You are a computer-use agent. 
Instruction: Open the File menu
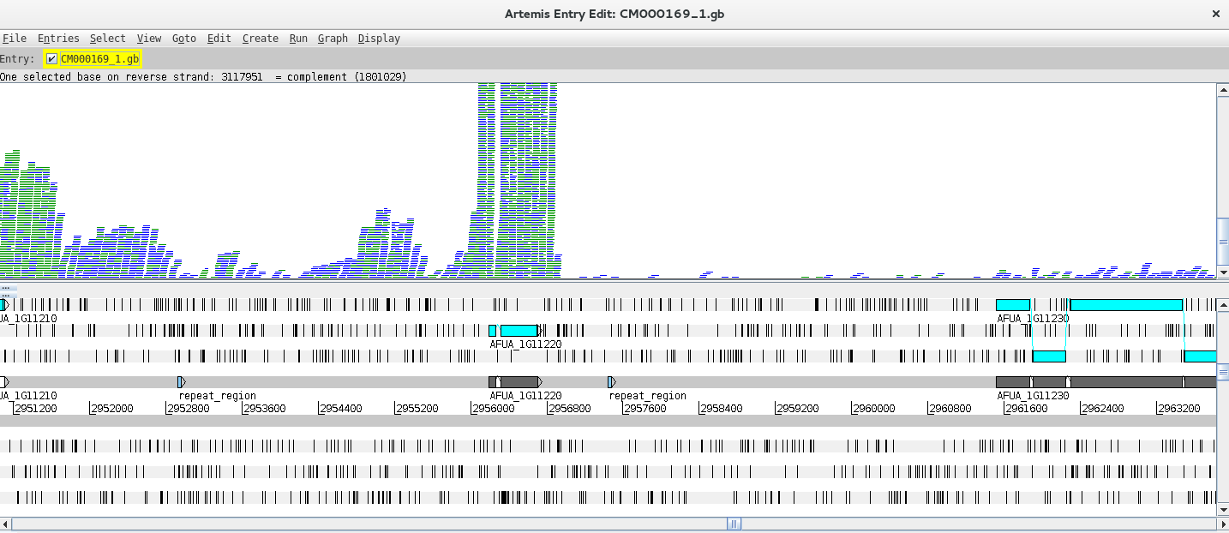pos(14,39)
